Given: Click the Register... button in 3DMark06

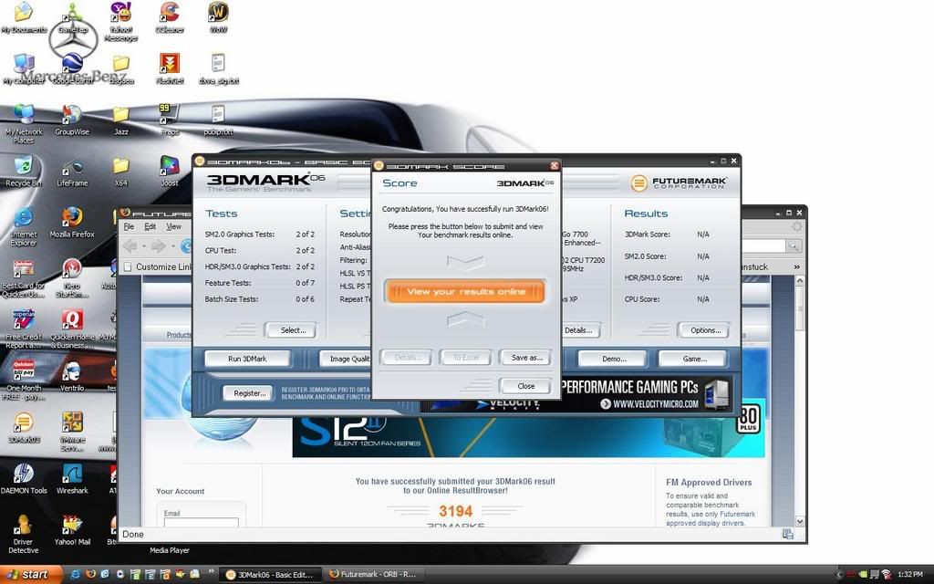Looking at the screenshot, I should point(249,393).
